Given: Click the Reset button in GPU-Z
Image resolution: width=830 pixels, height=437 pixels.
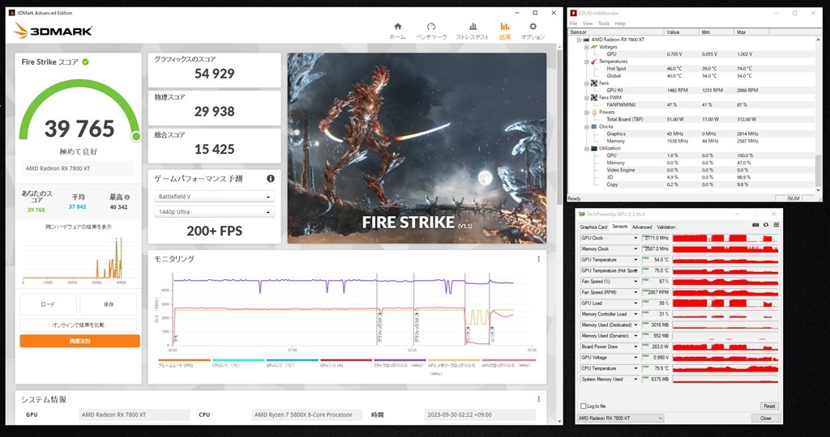Looking at the screenshot, I should [768, 405].
